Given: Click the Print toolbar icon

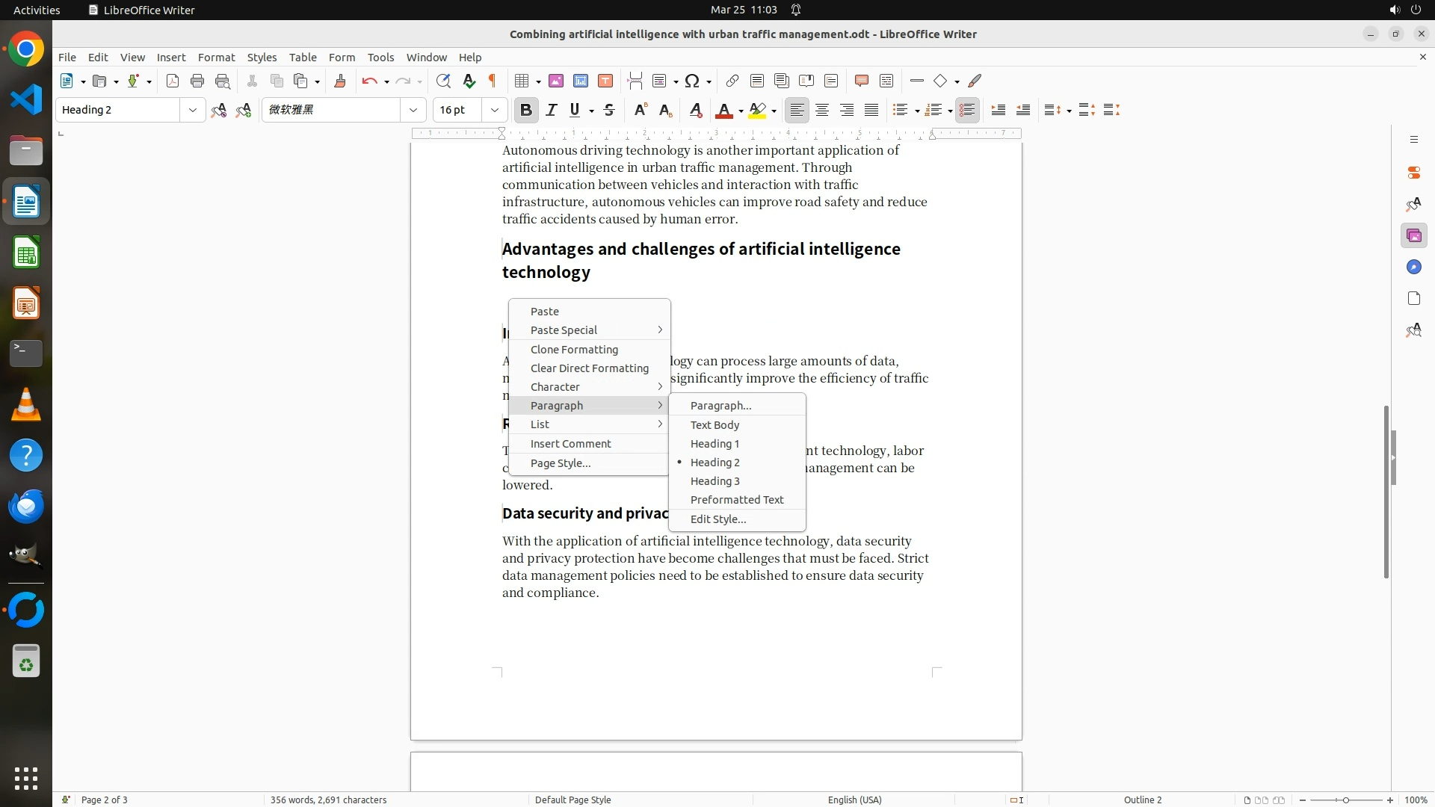Looking at the screenshot, I should coord(197,81).
